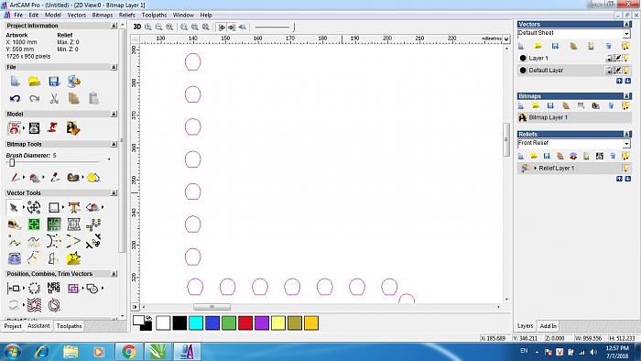
Task: Toggle visibility lightbulb for Layer 1
Action: [x=625, y=58]
